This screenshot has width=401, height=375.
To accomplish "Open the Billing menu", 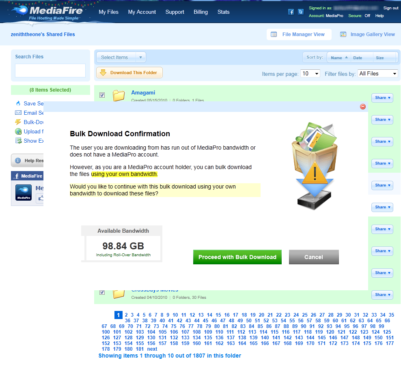I will click(201, 12).
